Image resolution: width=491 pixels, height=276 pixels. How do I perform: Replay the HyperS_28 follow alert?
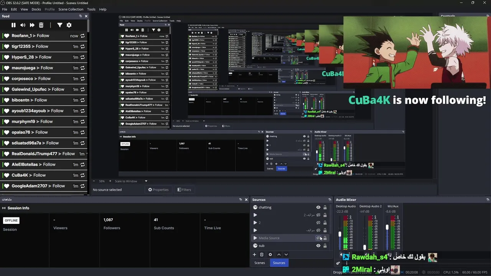[x=82, y=57]
